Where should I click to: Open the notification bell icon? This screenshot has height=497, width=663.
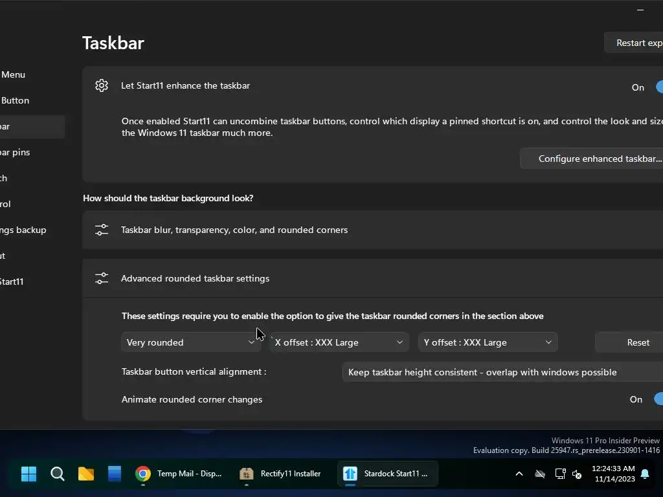[x=646, y=474]
